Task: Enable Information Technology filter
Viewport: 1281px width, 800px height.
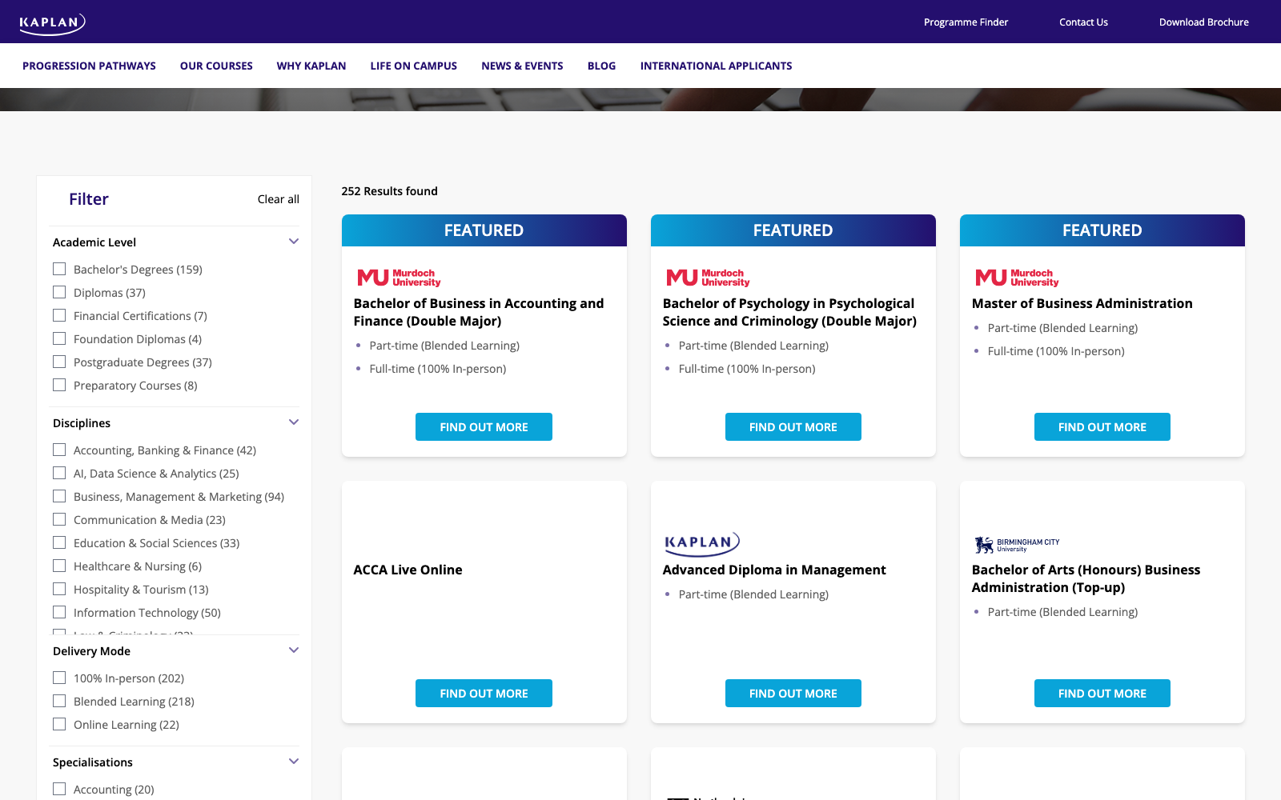Action: tap(59, 612)
